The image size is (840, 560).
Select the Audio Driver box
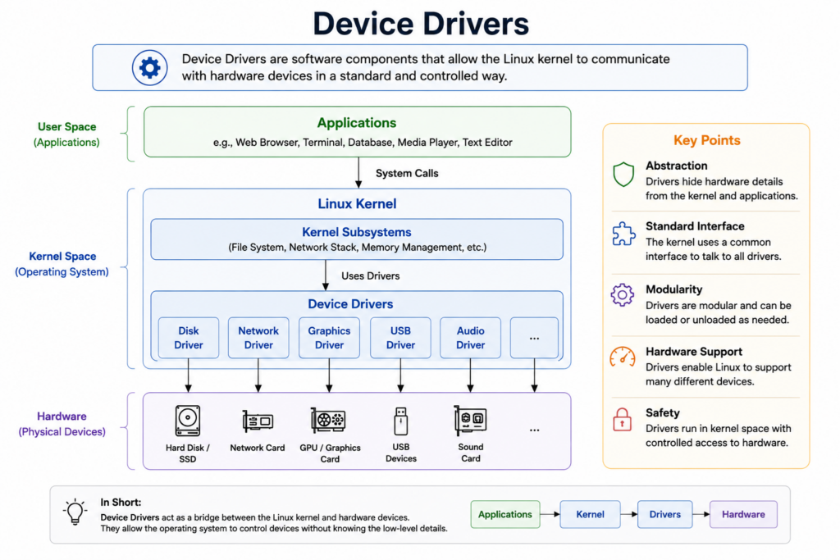click(470, 338)
